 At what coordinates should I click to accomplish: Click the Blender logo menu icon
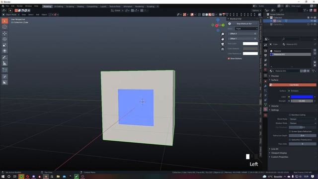click(3, 6)
